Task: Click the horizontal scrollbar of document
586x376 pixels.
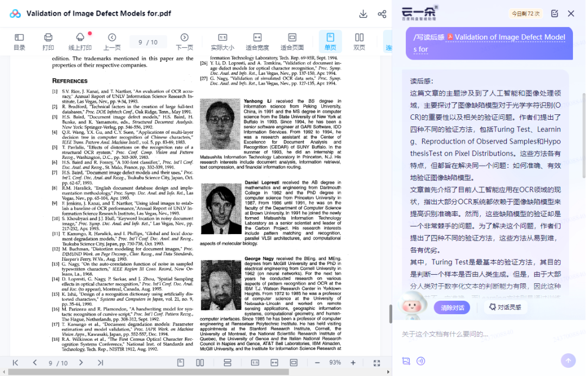Action: (x=148, y=372)
